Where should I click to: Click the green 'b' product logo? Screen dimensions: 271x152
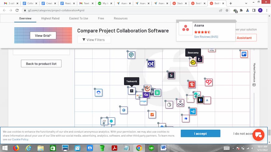click(x=157, y=93)
